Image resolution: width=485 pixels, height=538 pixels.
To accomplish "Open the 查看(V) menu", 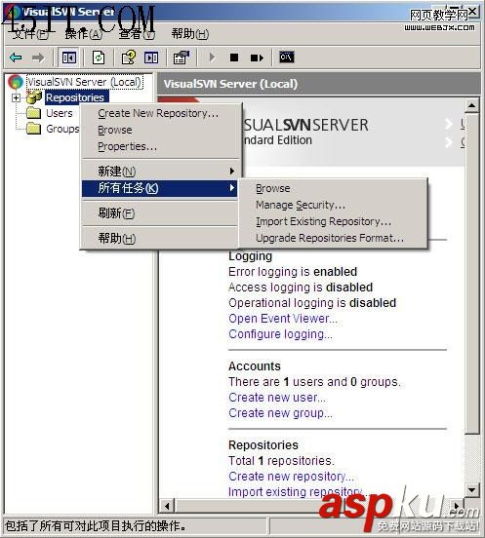I will click(x=137, y=33).
